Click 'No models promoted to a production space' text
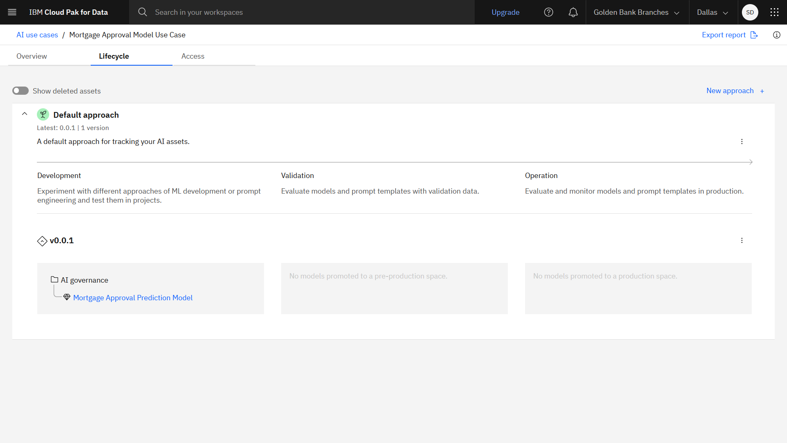787x443 pixels. click(x=605, y=276)
